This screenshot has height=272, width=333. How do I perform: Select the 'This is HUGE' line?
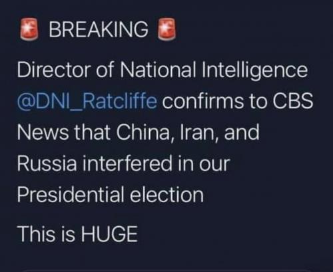77,233
